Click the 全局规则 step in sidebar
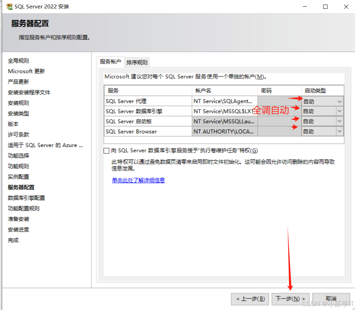 click(x=18, y=61)
